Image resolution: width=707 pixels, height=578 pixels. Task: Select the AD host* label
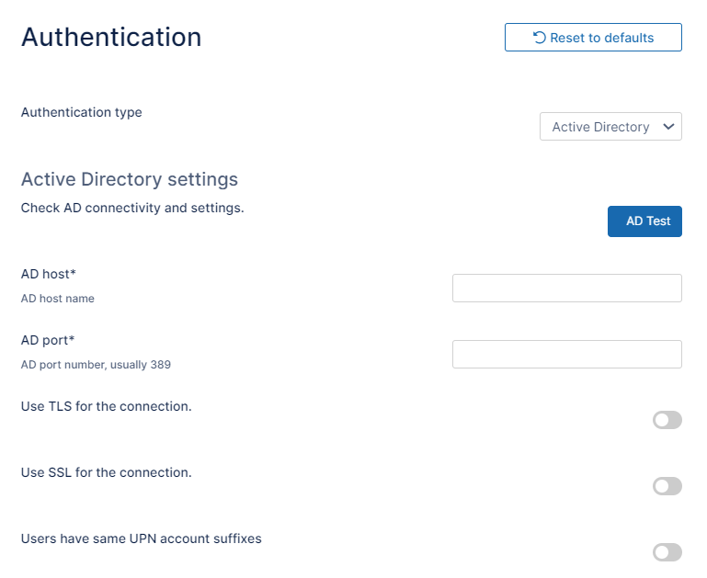coord(48,274)
